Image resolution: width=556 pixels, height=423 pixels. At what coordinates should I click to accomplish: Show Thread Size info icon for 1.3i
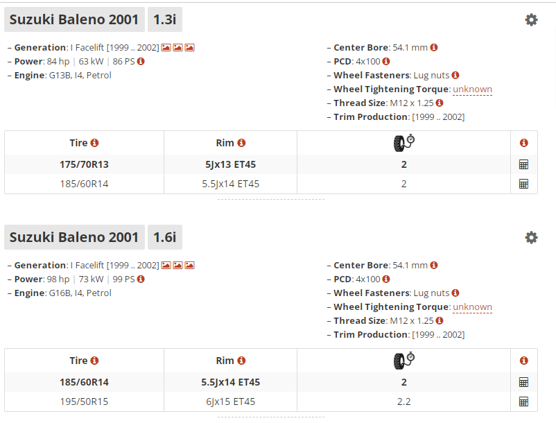(x=440, y=103)
